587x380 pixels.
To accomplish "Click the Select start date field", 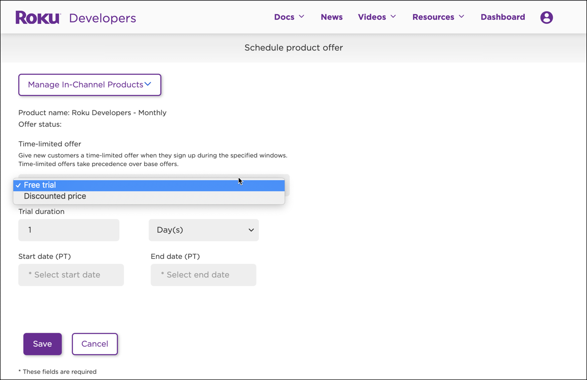I will pos(71,275).
